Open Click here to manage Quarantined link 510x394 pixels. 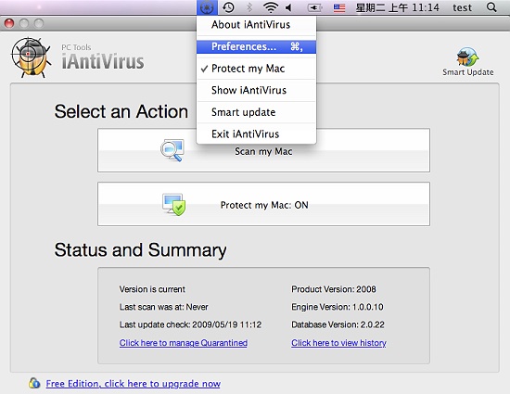click(183, 343)
